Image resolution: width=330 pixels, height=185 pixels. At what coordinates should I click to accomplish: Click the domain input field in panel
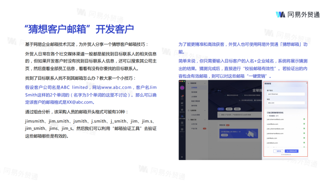click(x=286, y=103)
